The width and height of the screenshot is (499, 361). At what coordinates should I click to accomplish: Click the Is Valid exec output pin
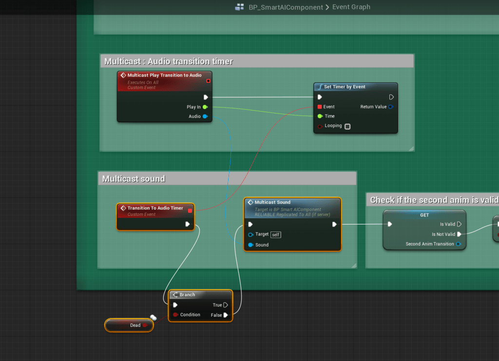click(x=459, y=224)
